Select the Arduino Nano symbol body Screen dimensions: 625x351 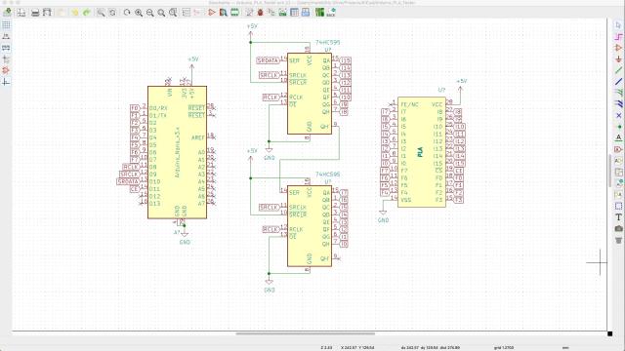[x=177, y=152]
